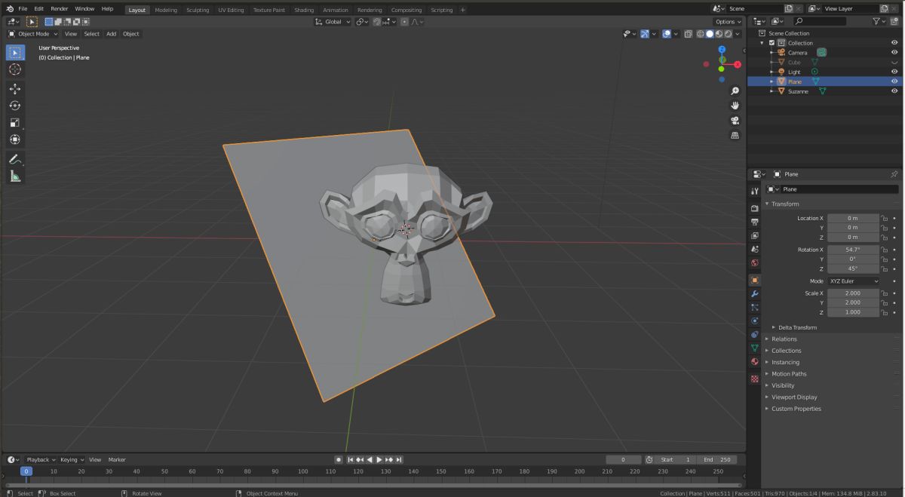The height and width of the screenshot is (497, 905).
Task: Hide the Plane object eye icon
Action: 894,81
